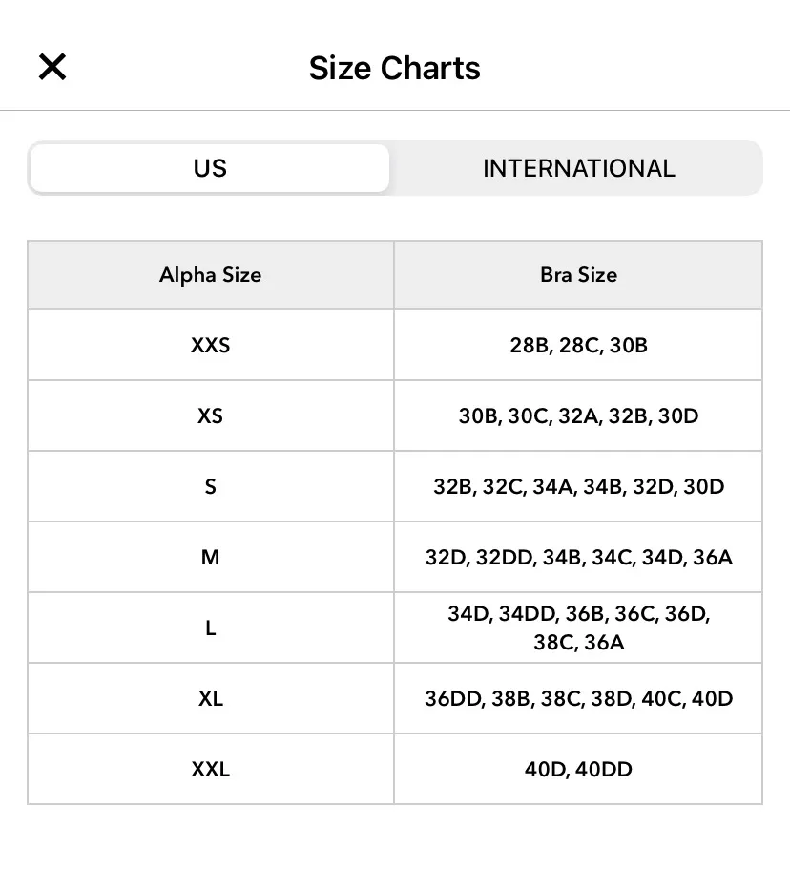Image resolution: width=790 pixels, height=872 pixels.
Task: Click the bra sizes cell starting with 34D, 34DD
Action: pyautogui.click(x=578, y=627)
